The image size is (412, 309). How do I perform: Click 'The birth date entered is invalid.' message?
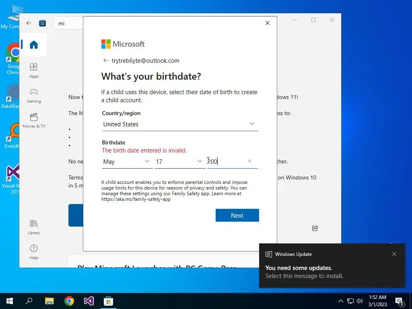(144, 150)
